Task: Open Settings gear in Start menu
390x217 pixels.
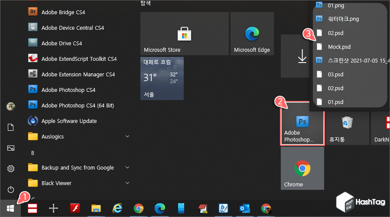Action: tap(11, 169)
